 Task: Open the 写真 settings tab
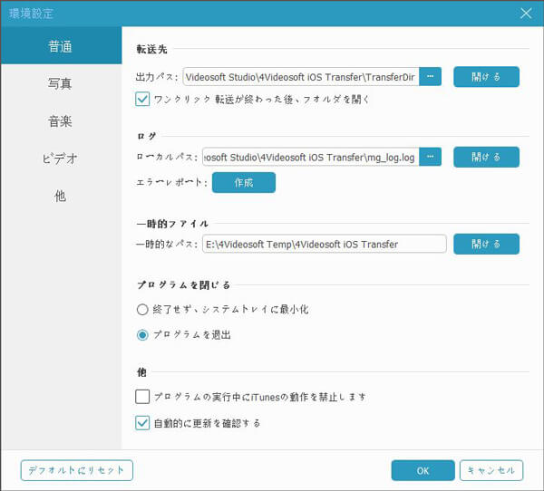click(61, 83)
